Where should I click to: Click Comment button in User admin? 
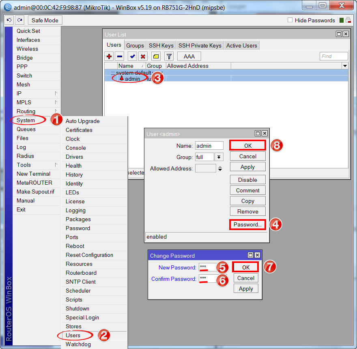pos(247,190)
